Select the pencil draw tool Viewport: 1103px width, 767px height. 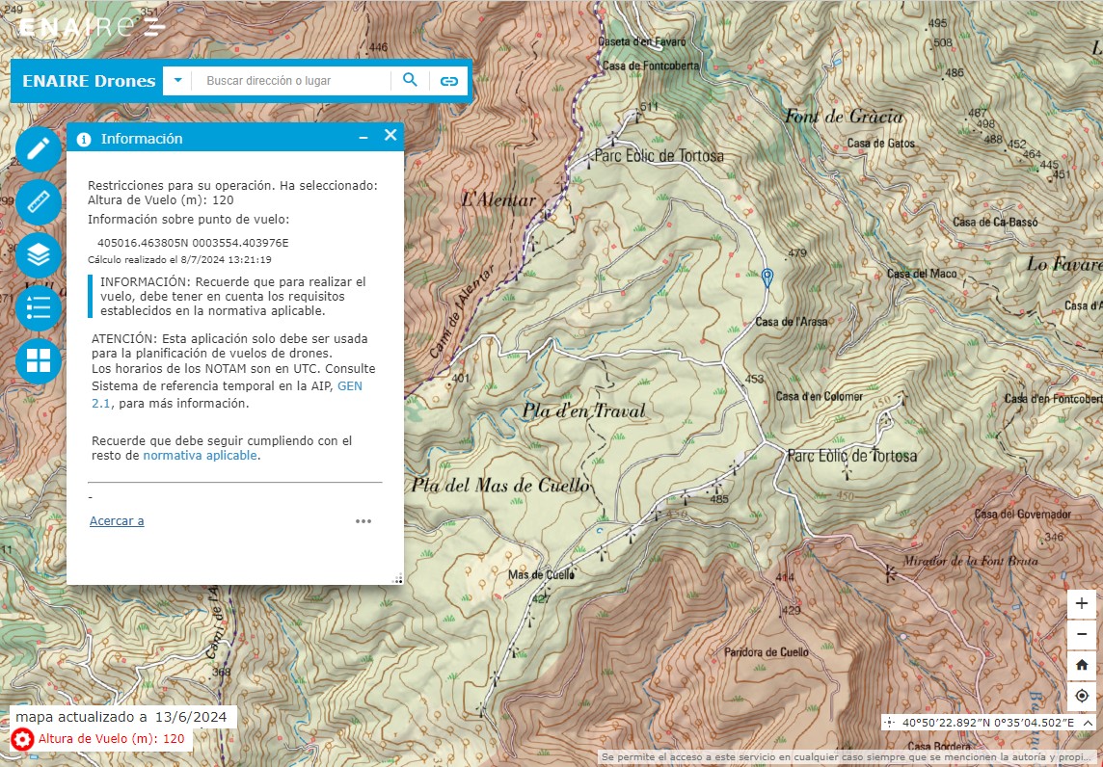tap(39, 149)
